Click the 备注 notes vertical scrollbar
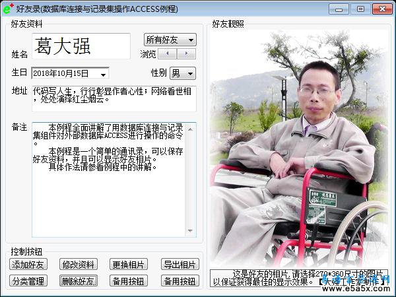 click(x=192, y=178)
